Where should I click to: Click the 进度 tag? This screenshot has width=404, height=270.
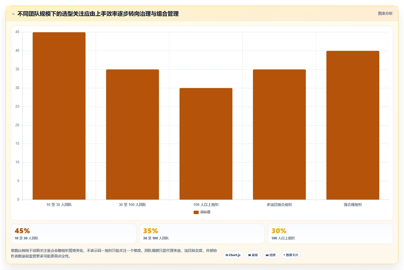click(271, 255)
